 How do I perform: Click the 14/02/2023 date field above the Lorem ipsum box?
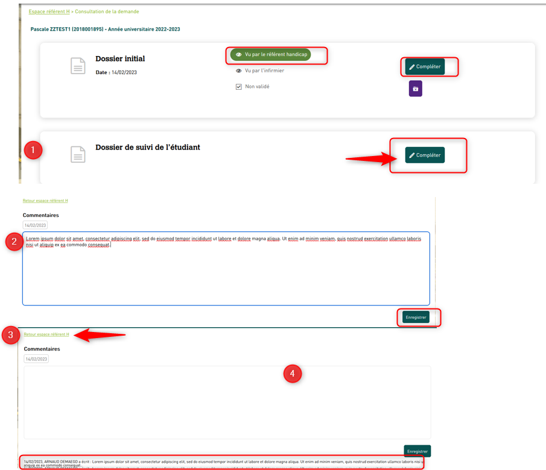click(35, 225)
